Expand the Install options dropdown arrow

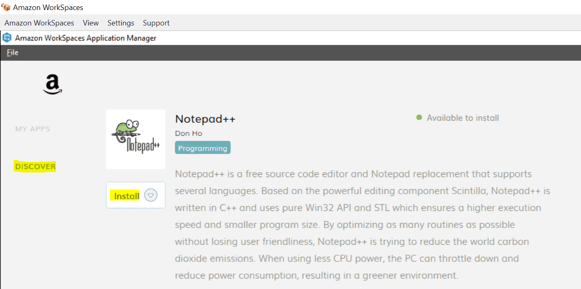click(x=151, y=195)
